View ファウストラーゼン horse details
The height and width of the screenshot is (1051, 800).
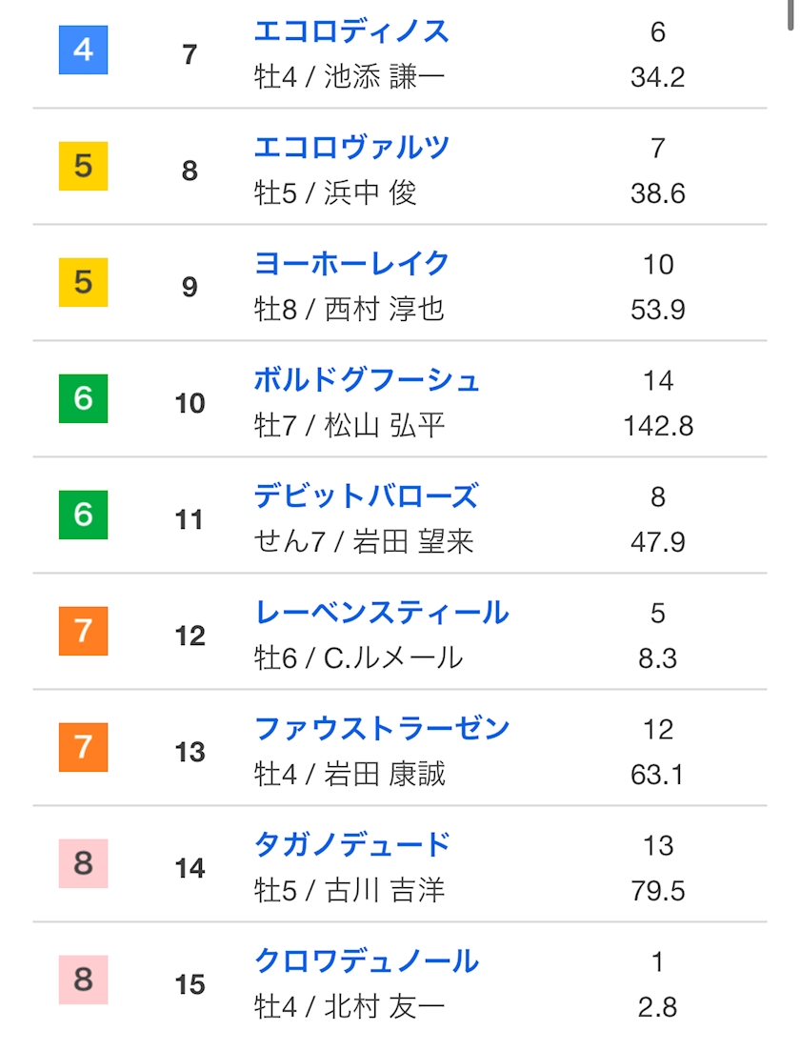tap(382, 729)
